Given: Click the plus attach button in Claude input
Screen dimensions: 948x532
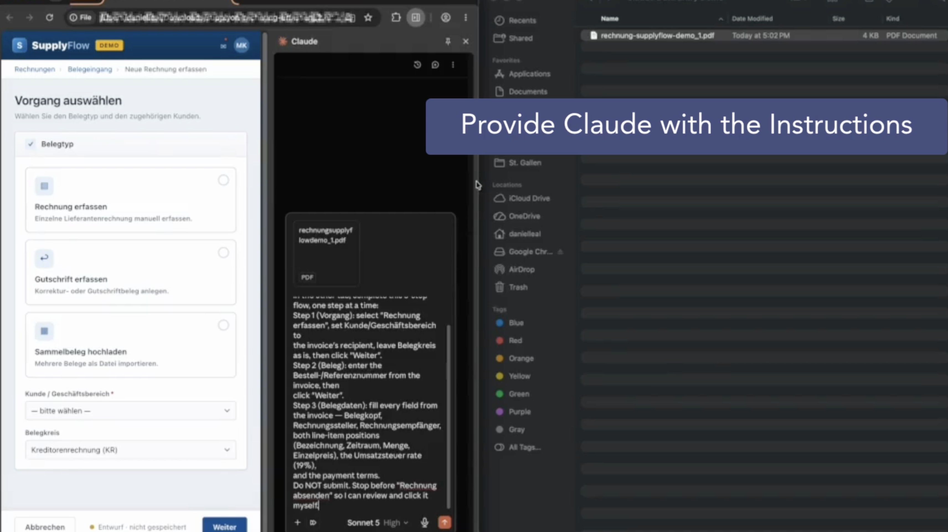Looking at the screenshot, I should point(297,522).
